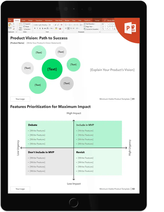The image size is (164, 212).
Task: Click the Copy icon in Clipboard group
Action: coord(14,26)
